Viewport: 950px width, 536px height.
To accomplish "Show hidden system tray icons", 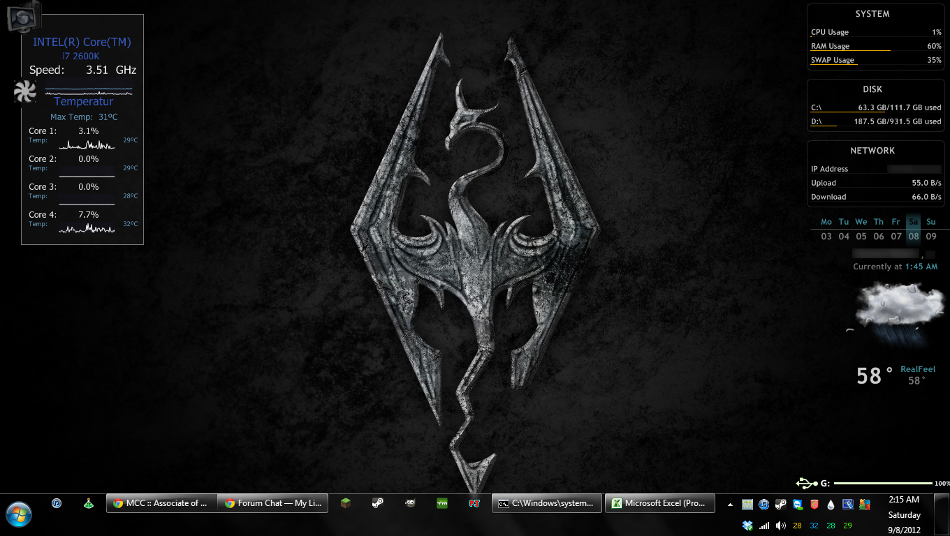I will pyautogui.click(x=731, y=504).
